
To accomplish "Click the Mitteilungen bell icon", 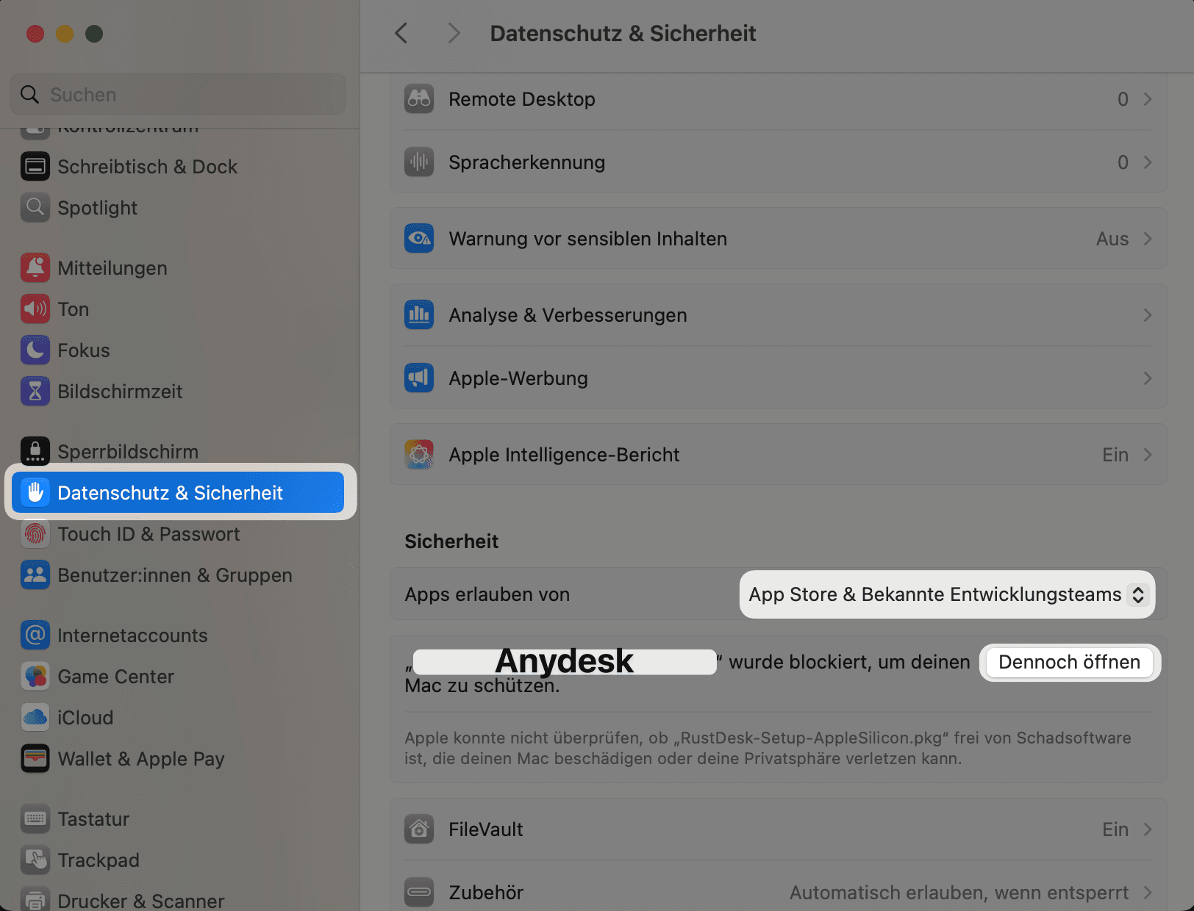I will click(35, 268).
